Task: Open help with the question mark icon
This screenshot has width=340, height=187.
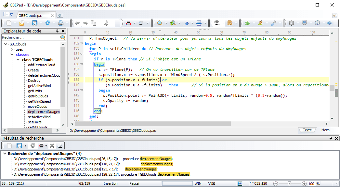Action: pos(330,23)
